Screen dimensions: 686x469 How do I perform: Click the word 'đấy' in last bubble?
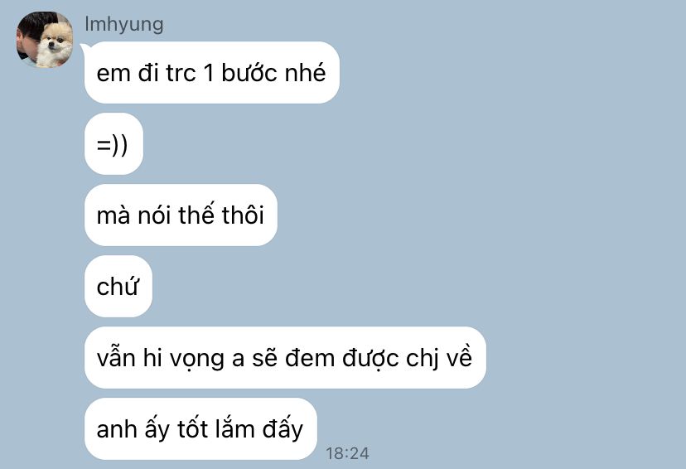[x=283, y=428]
